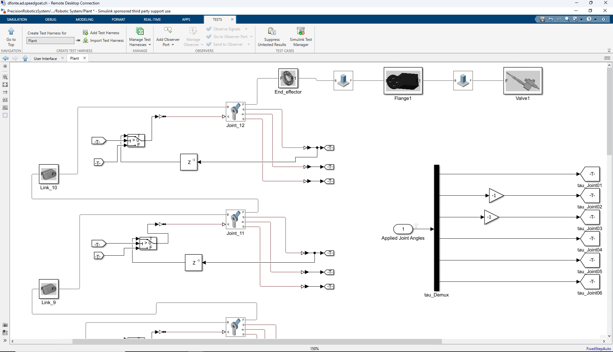613x352 pixels.
Task: Click the FixedStepAuto solver link
Action: coord(598,348)
